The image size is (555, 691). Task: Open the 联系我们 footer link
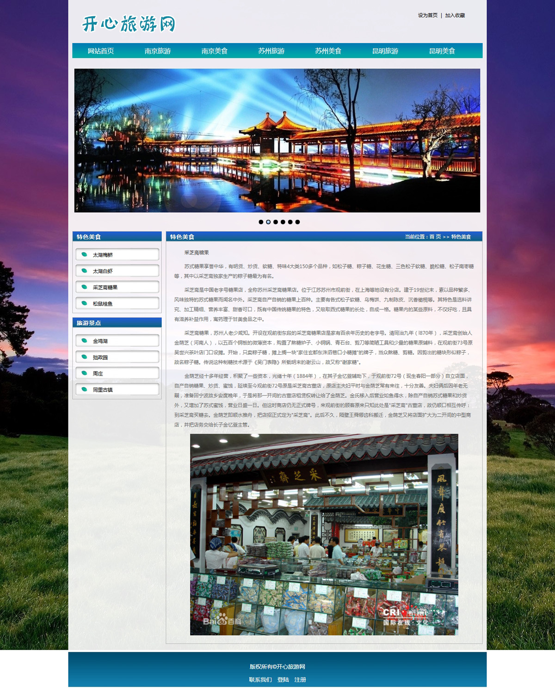tap(260, 679)
